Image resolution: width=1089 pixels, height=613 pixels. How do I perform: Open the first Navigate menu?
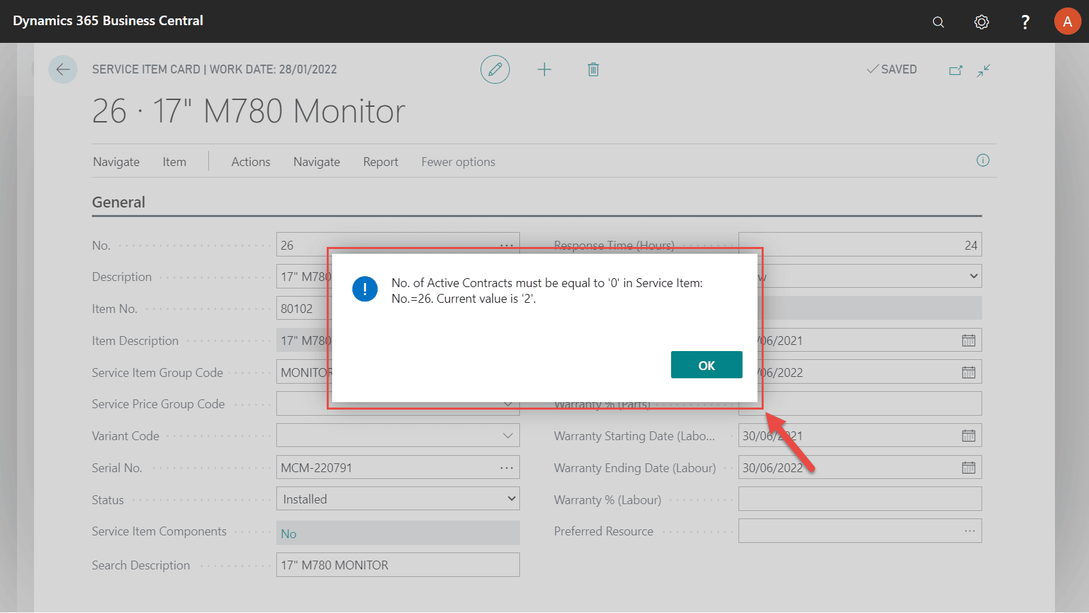coord(116,162)
